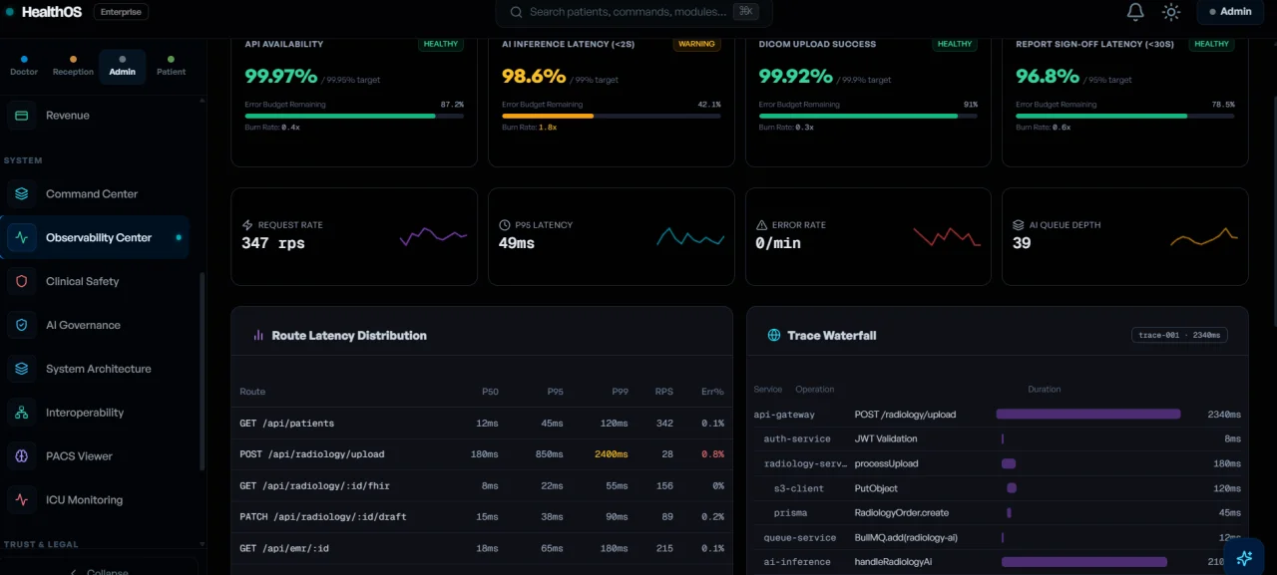Open the notifications bell icon

[x=1135, y=12]
